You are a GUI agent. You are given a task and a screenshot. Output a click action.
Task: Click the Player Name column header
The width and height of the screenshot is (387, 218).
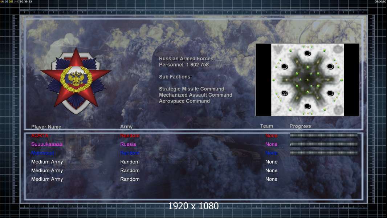tap(46, 127)
